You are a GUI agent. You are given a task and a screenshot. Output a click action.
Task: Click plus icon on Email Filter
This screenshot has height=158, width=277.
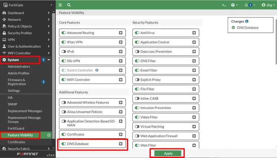(194, 70)
